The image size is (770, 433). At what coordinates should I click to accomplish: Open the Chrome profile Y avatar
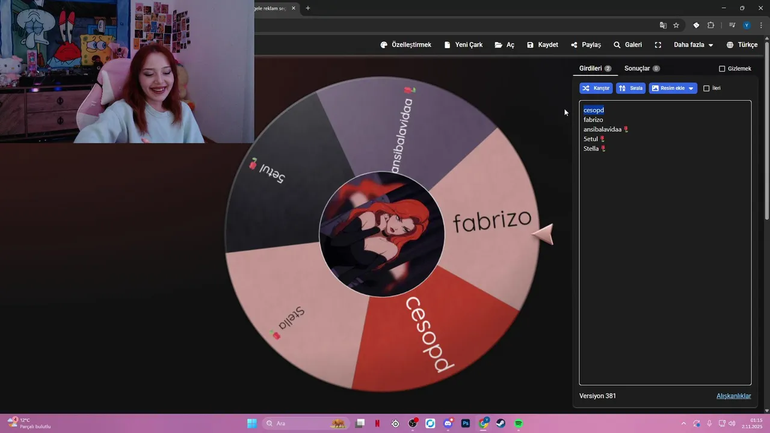747,25
